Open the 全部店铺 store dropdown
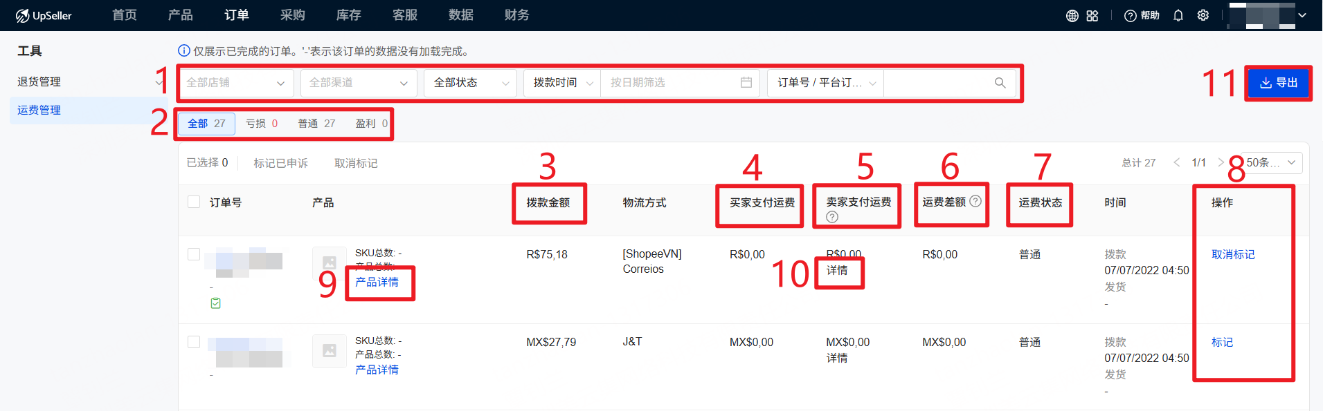 click(x=235, y=83)
